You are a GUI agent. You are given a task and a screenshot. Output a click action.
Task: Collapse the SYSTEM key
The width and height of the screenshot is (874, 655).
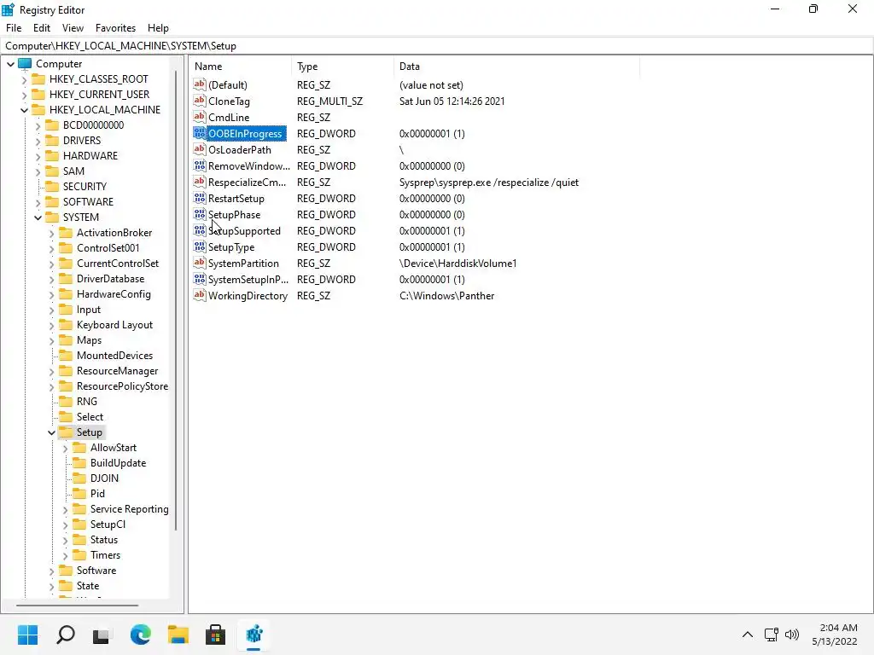pyautogui.click(x=38, y=217)
